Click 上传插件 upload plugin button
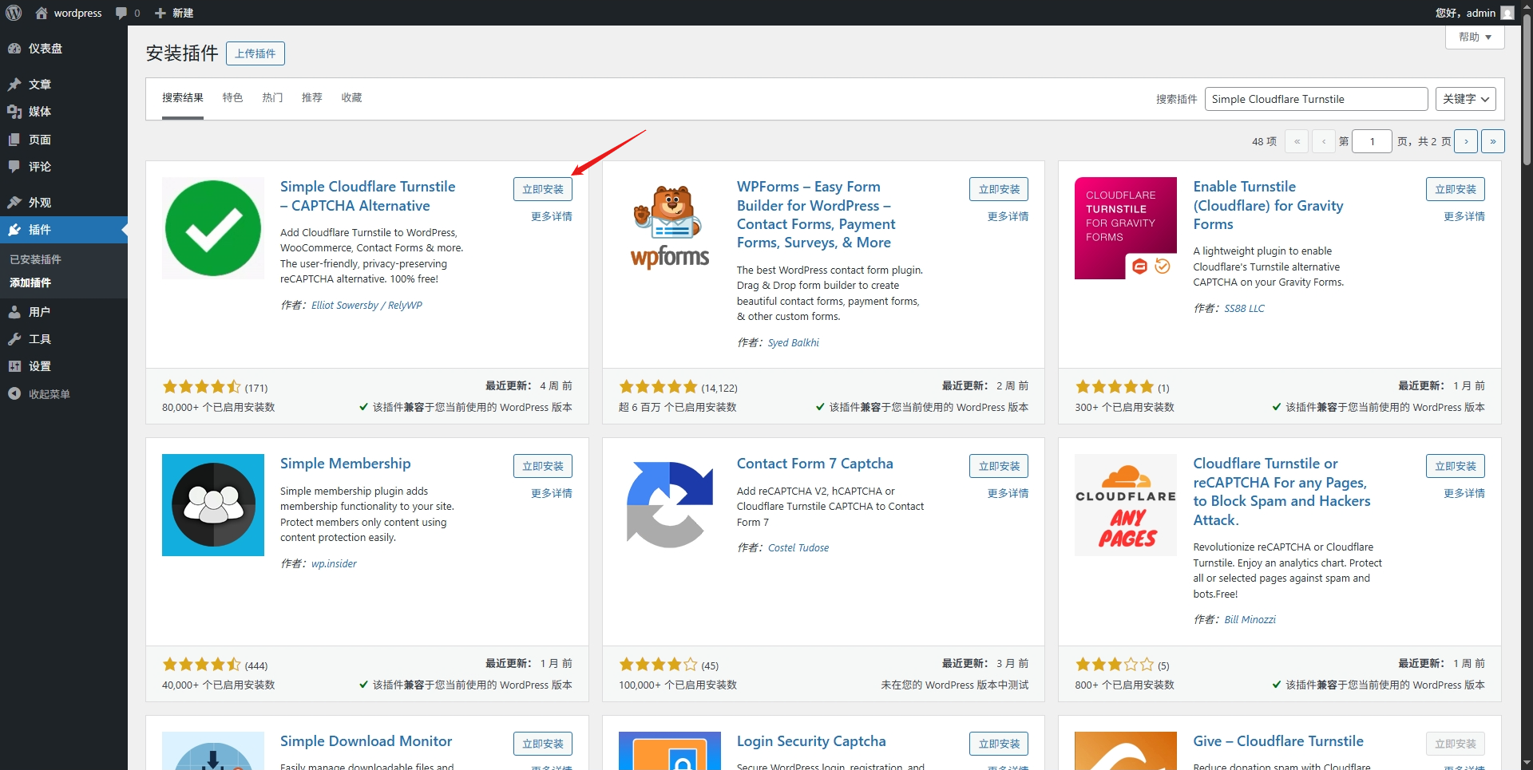This screenshot has height=770, width=1533. pyautogui.click(x=255, y=53)
